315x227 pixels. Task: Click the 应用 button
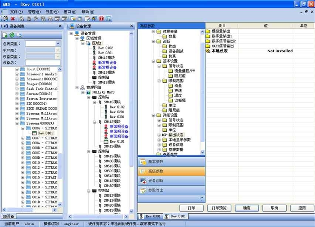pyautogui.click(x=302, y=208)
